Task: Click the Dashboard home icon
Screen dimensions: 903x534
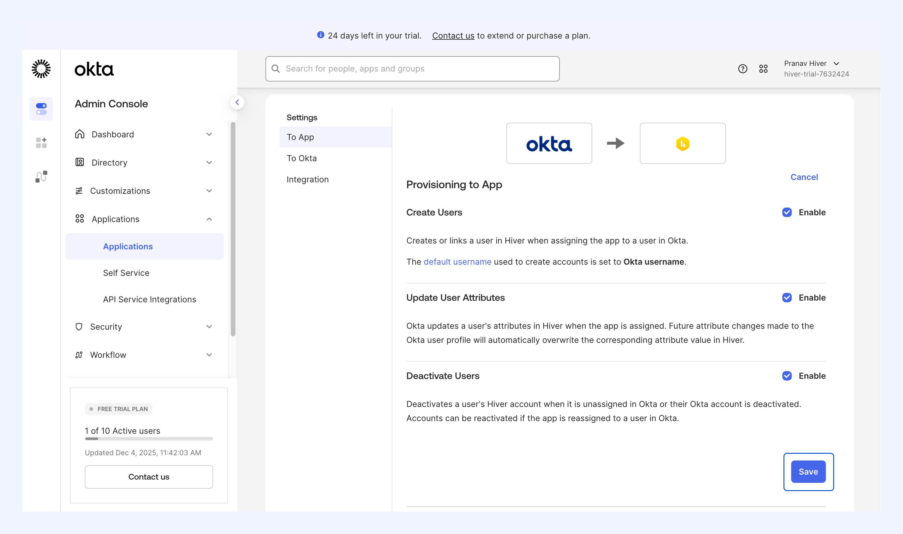Action: (79, 134)
